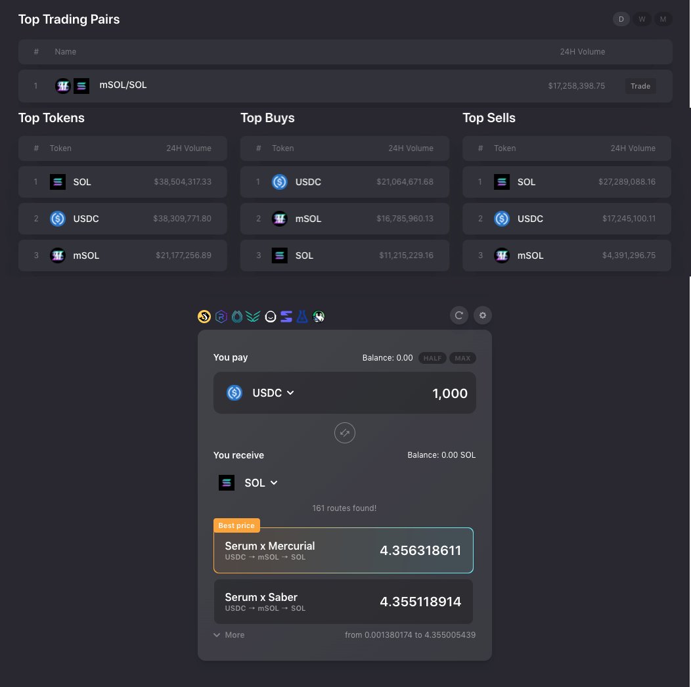Select the Serum x Mercurial best price route
Image resolution: width=691 pixels, height=687 pixels.
(344, 550)
